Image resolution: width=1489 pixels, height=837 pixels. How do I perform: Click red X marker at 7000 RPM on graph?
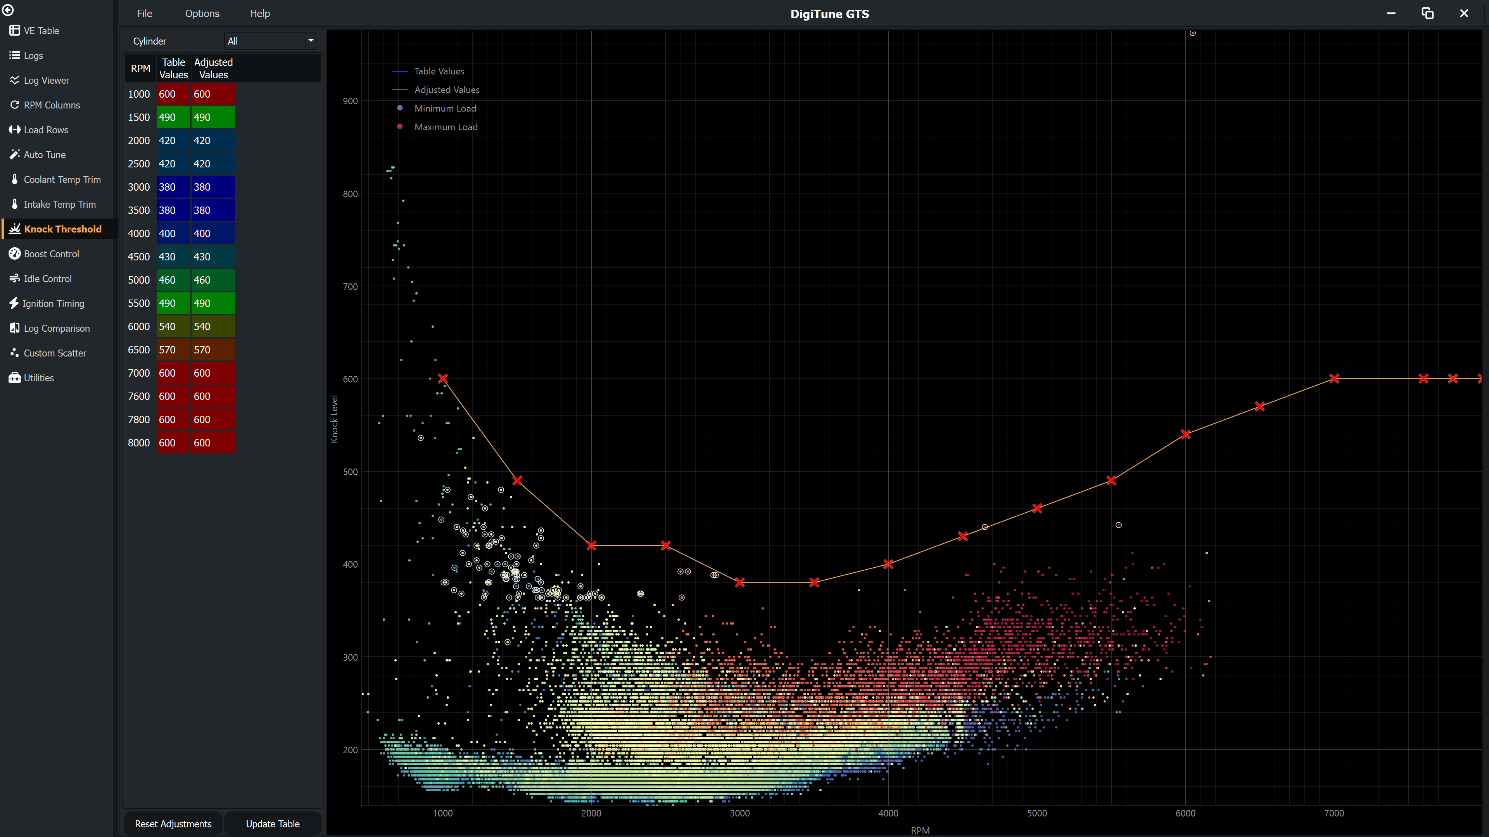click(1334, 378)
